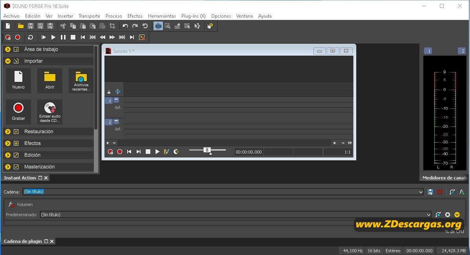Open the Proceso menu
The height and width of the screenshot is (255, 470).
113,16
